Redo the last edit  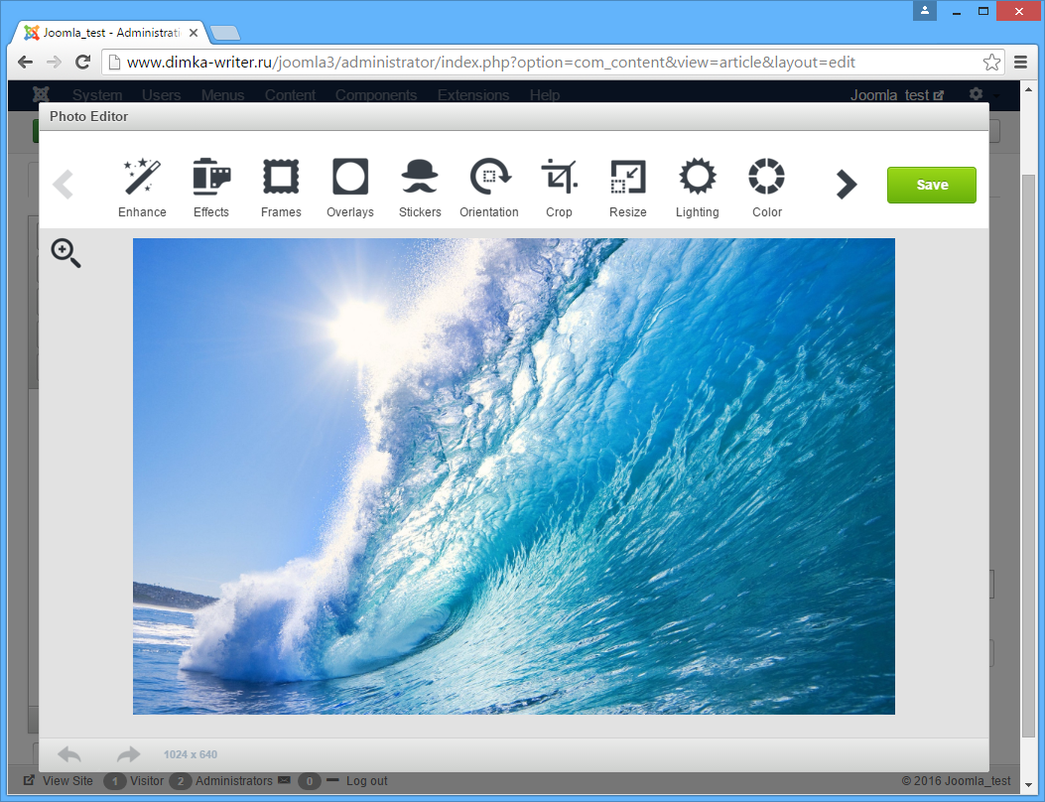coord(128,754)
